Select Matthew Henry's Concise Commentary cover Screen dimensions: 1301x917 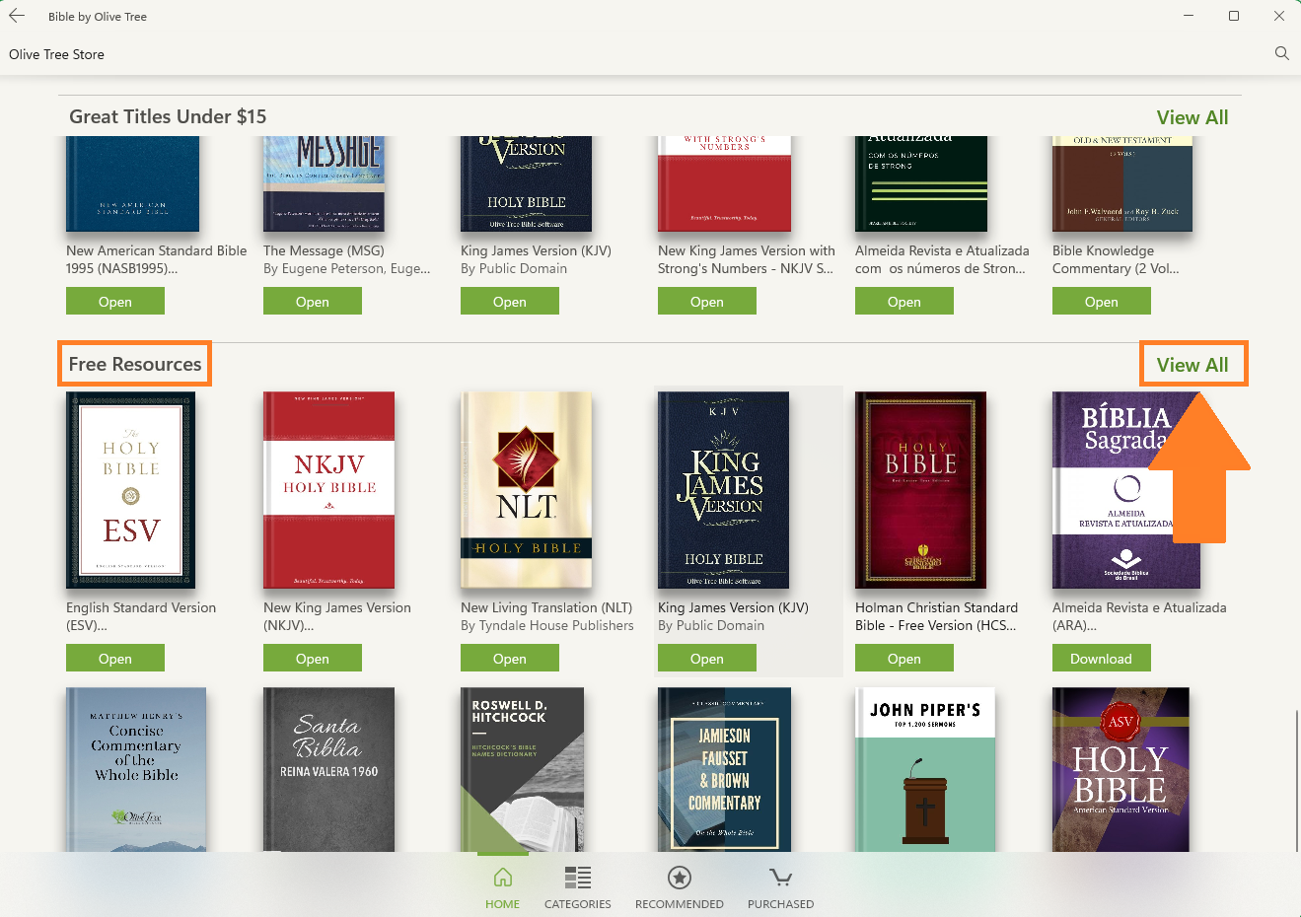click(x=136, y=769)
